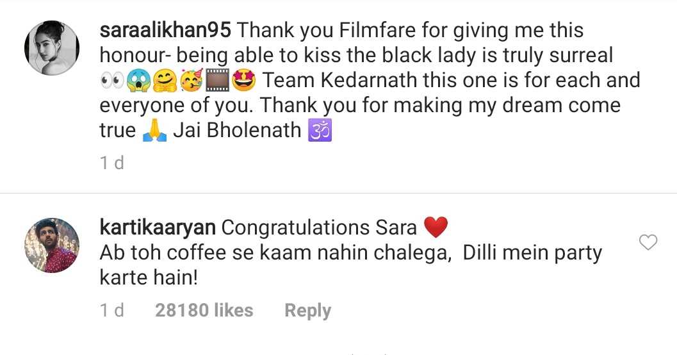Click the 1 d timestamp beside likes count
The image size is (677, 355).
pyautogui.click(x=112, y=310)
